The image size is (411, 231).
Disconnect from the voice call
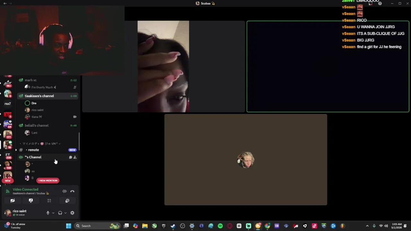pyautogui.click(x=72, y=191)
